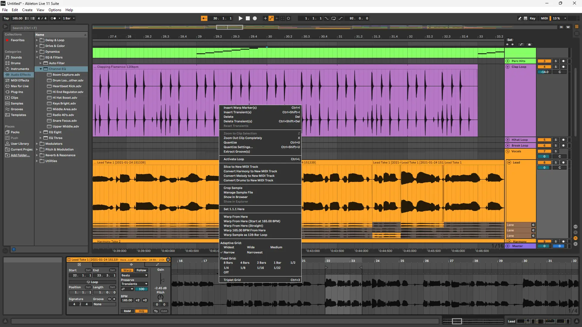Toggle the Warp switch off
The image size is (582, 327).
pyautogui.click(x=127, y=270)
